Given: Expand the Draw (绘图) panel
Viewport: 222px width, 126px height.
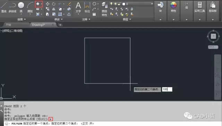Looking at the screenshot, I should [22, 19].
